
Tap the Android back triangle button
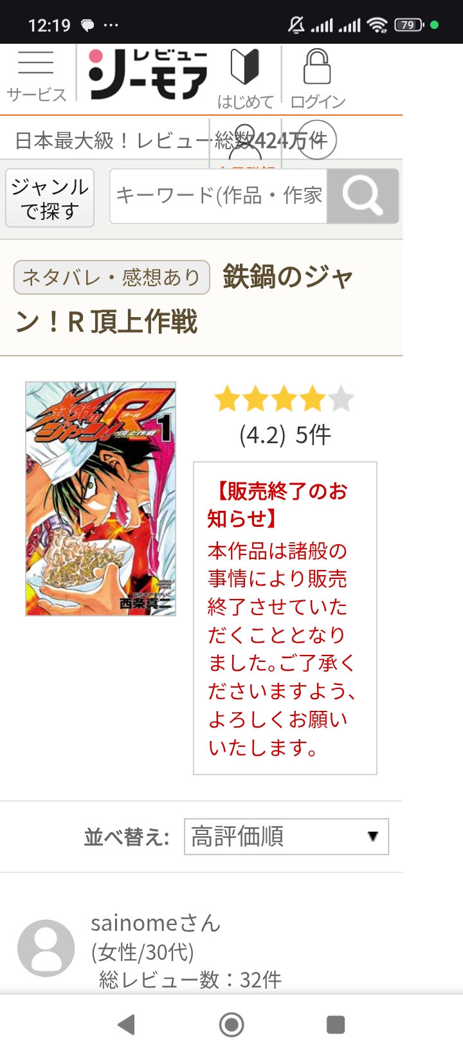coord(127,1025)
